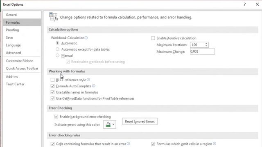Enable iterative calculation checkbox
This screenshot has height=147, width=262.
153,38
